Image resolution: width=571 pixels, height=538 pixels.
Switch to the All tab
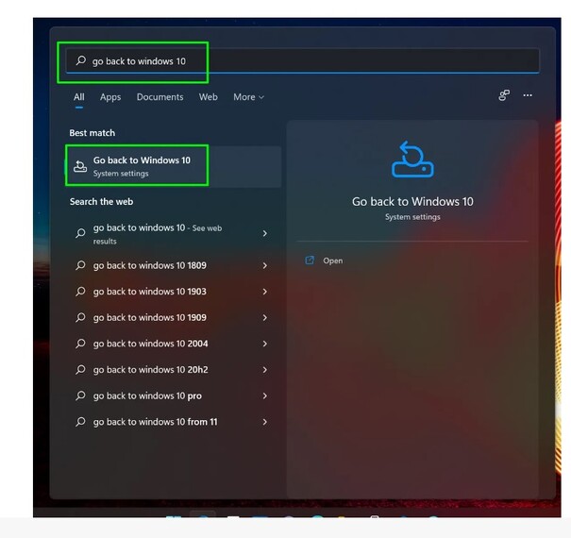pos(79,97)
